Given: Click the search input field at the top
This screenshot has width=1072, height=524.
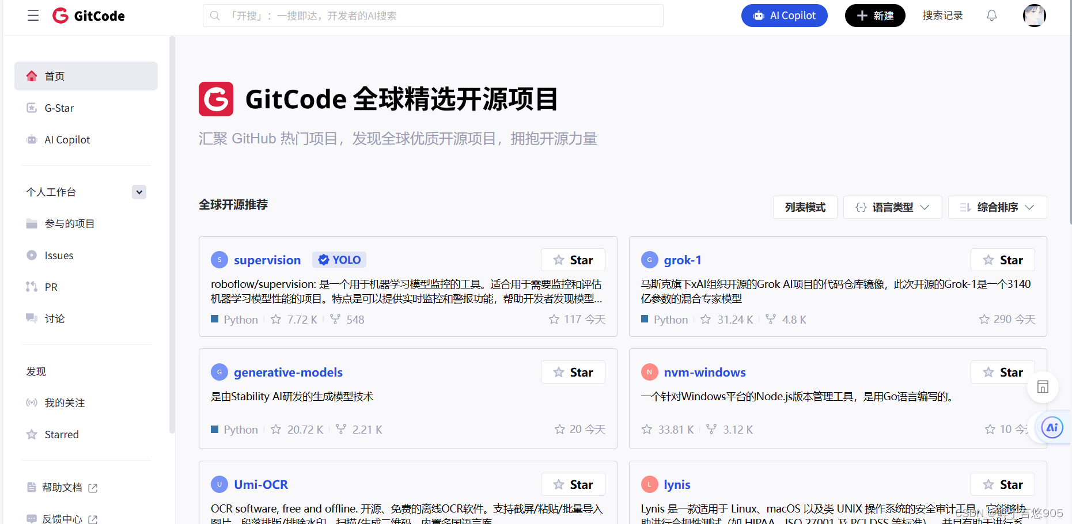Looking at the screenshot, I should (x=433, y=16).
